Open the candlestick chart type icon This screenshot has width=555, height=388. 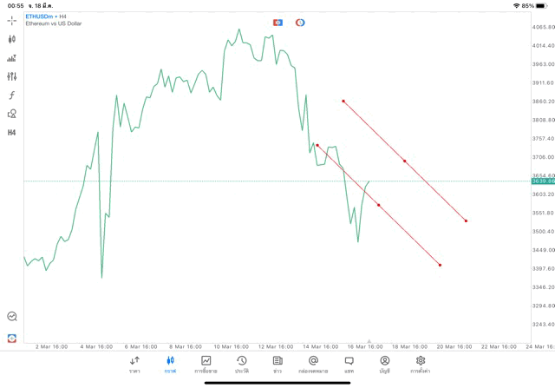coord(11,39)
